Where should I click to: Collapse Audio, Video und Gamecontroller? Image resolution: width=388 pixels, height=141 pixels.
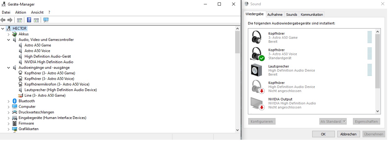(9, 40)
